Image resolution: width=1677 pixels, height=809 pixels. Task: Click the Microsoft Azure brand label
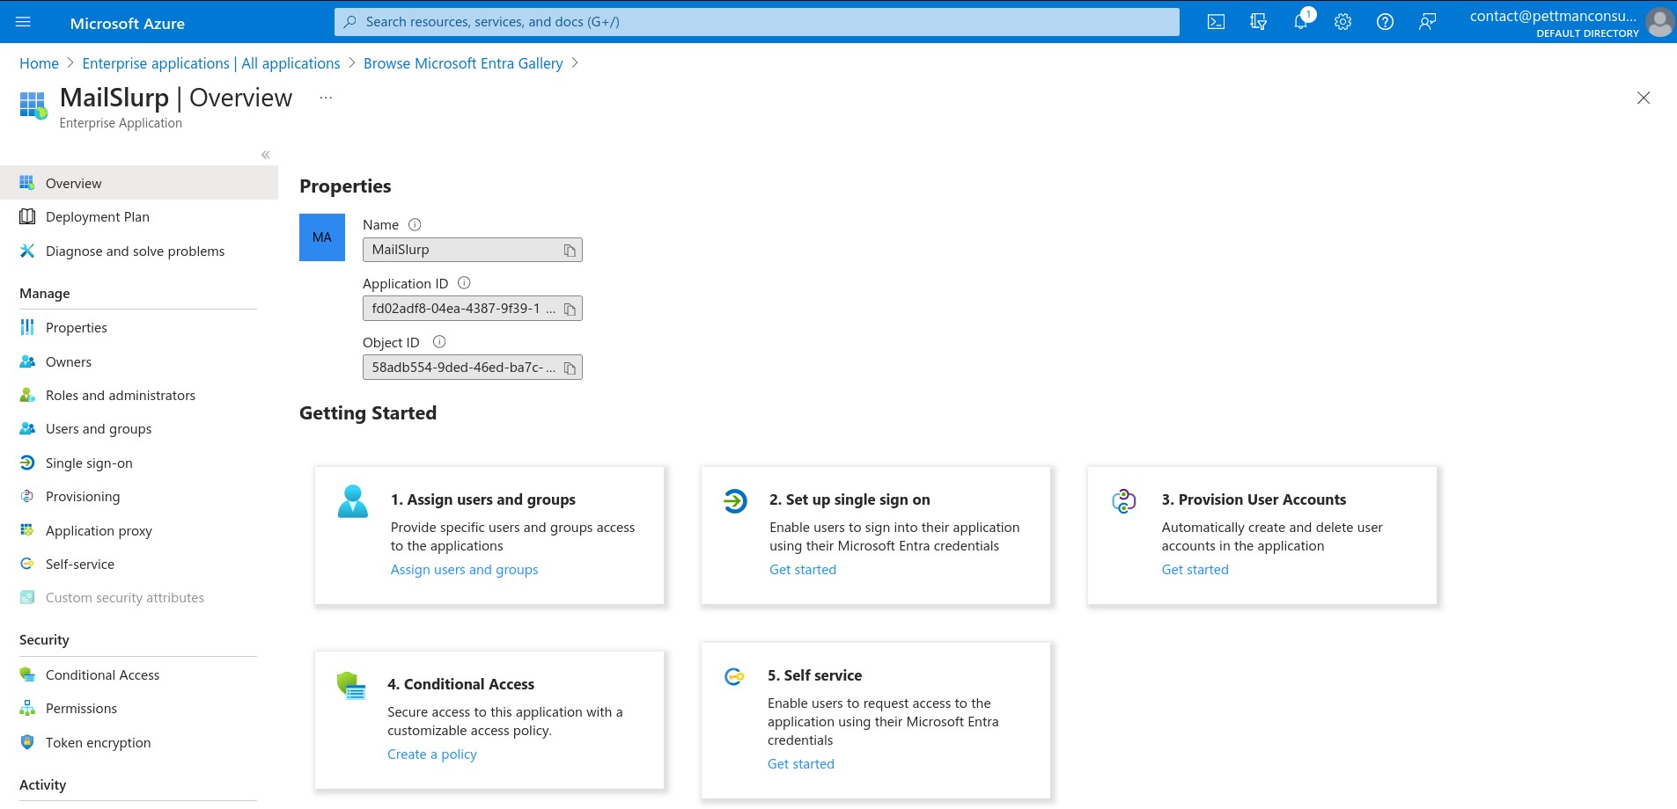pyautogui.click(x=128, y=24)
